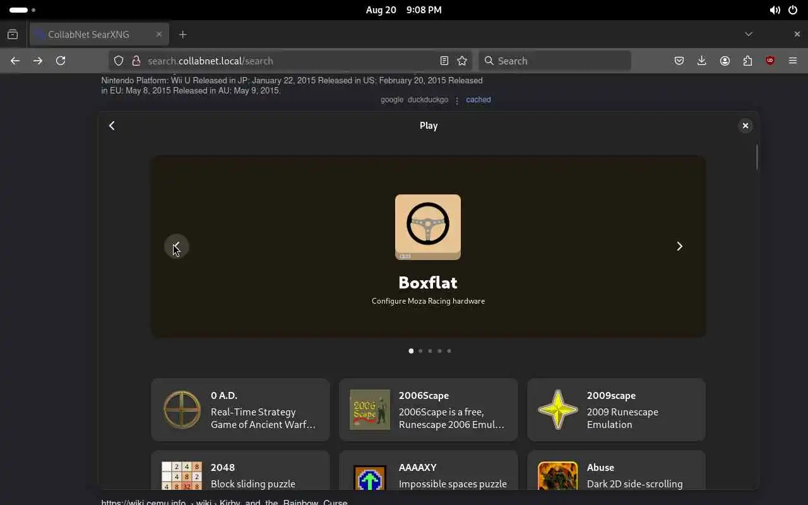The image size is (808, 505).
Task: Close the Play overlay panel
Action: pos(746,126)
